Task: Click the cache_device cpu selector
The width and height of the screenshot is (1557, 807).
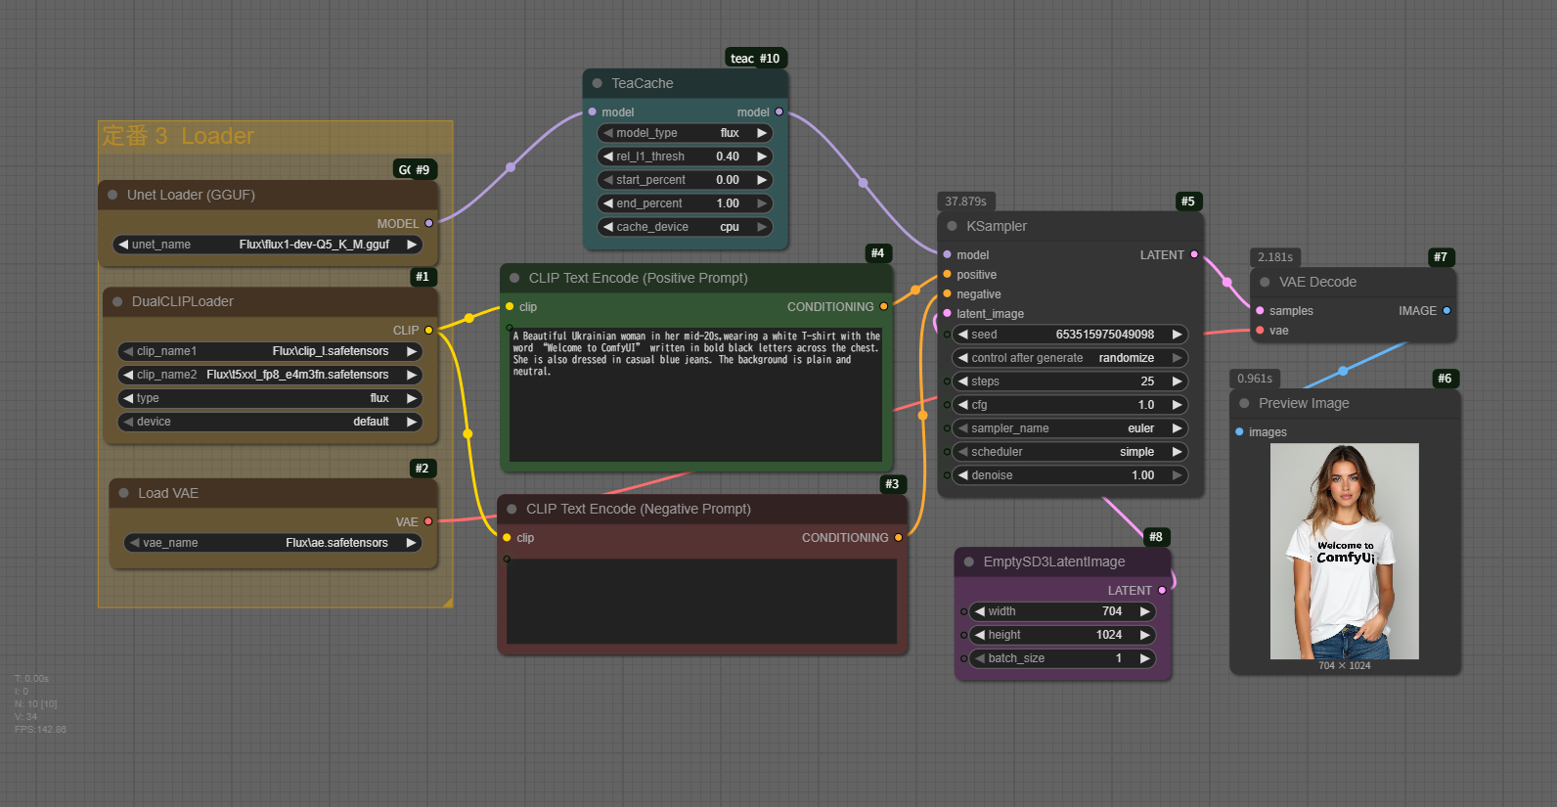Action: [x=684, y=227]
